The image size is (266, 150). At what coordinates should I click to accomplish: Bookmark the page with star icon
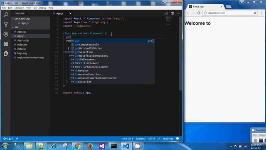point(255,13)
